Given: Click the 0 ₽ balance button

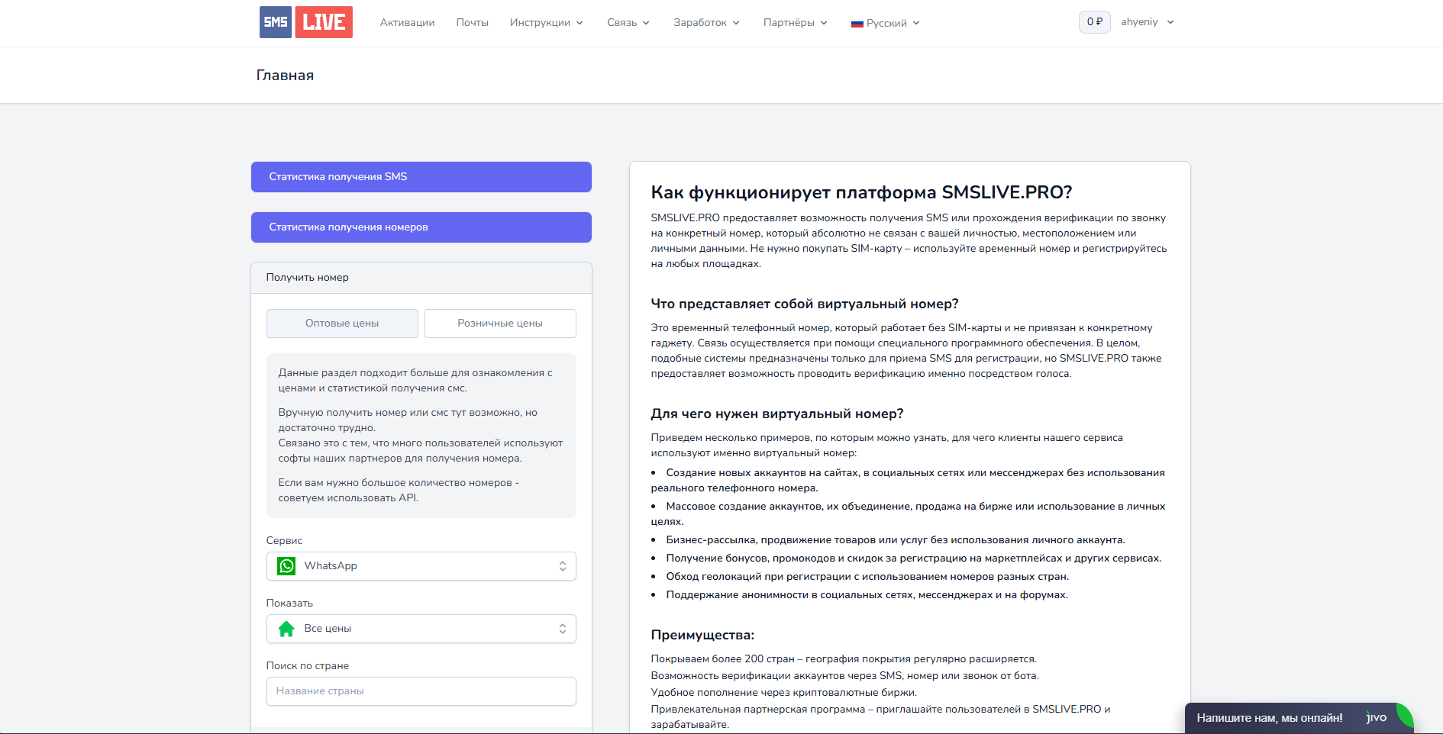Looking at the screenshot, I should click(1094, 22).
